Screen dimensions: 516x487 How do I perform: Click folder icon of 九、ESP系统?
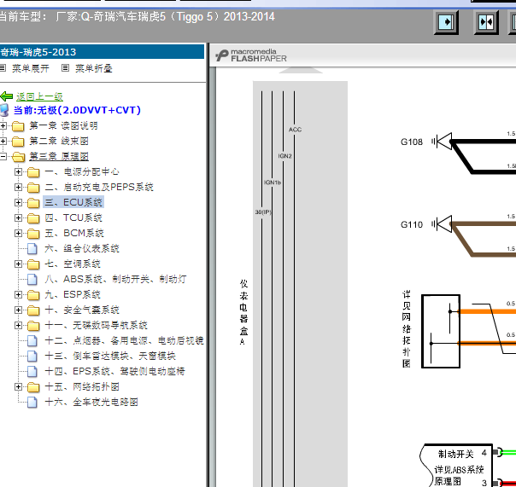coord(33,295)
